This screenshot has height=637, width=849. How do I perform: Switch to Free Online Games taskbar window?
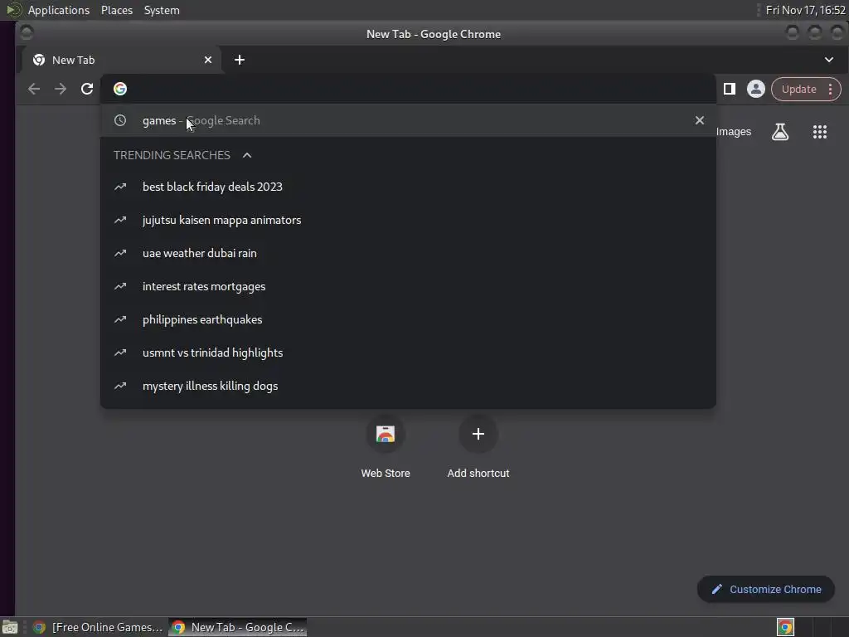coord(98,627)
